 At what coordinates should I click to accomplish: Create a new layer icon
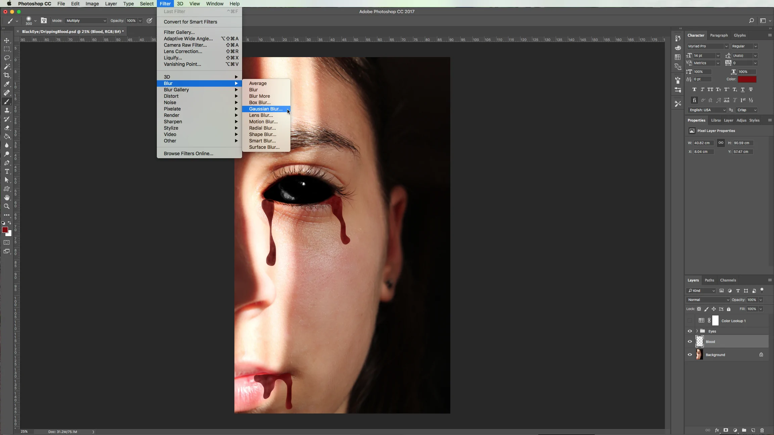click(753, 430)
